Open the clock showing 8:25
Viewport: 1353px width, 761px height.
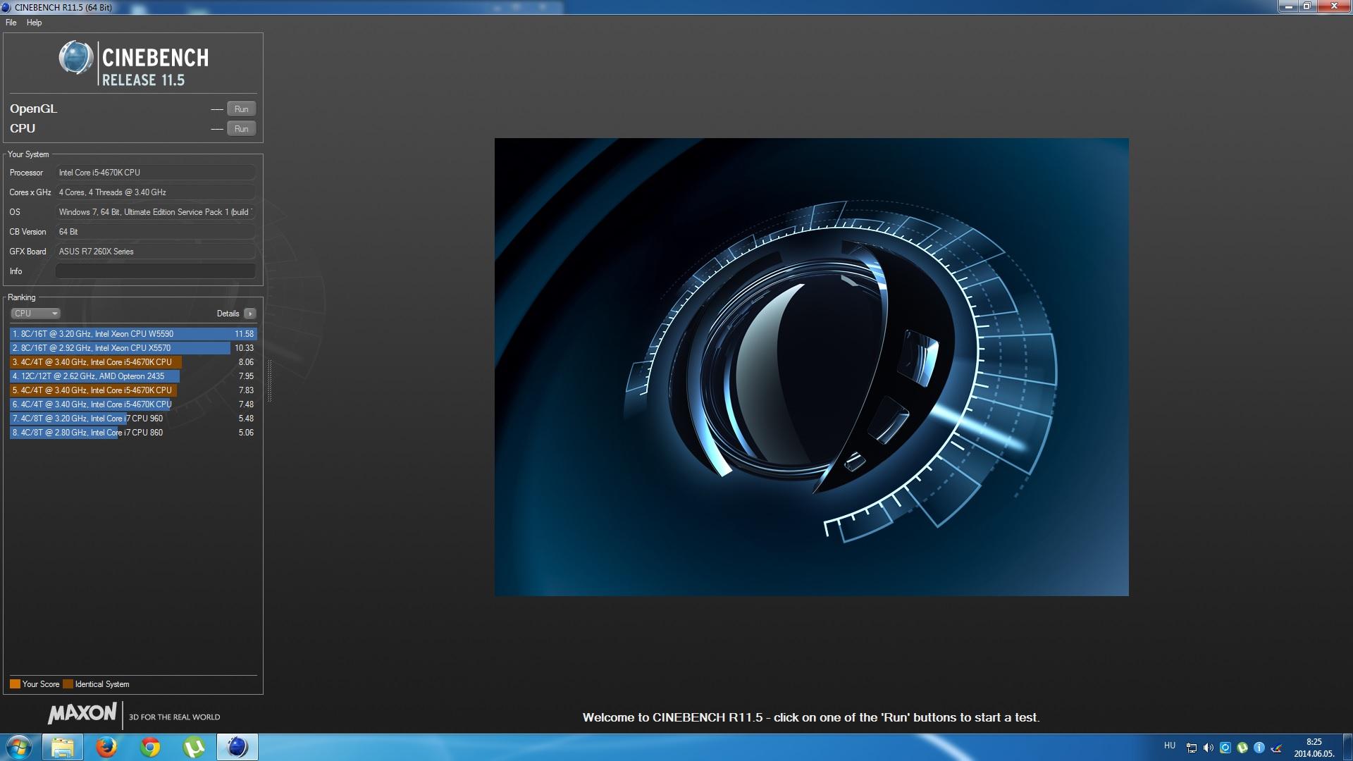(x=1314, y=748)
